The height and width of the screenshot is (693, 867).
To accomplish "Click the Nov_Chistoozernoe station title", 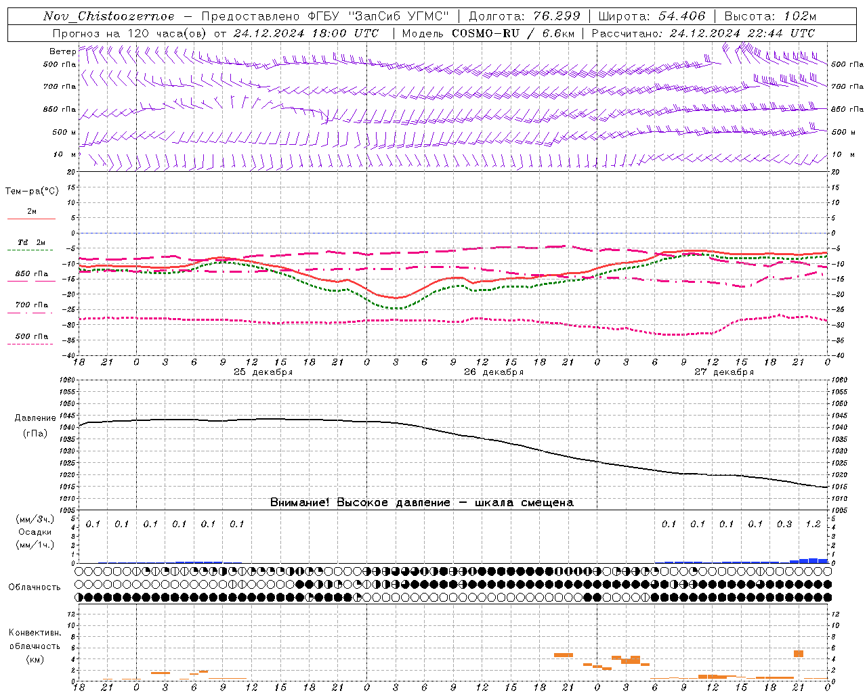I will point(108,16).
